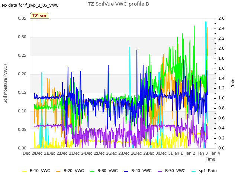Viewport: 238px width, 178px height.
Task: Click the purple B-50_VWC legend swatch
Action: click(160, 171)
